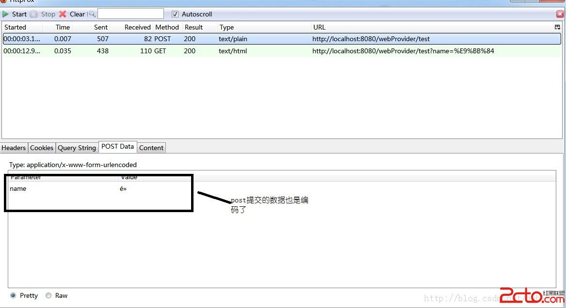Click the 00:00:12.9 started time cell
566x308 pixels.
click(x=22, y=51)
